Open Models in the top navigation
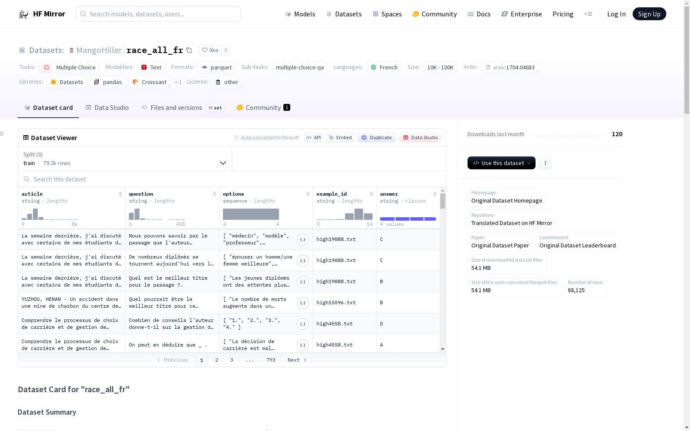 (300, 14)
